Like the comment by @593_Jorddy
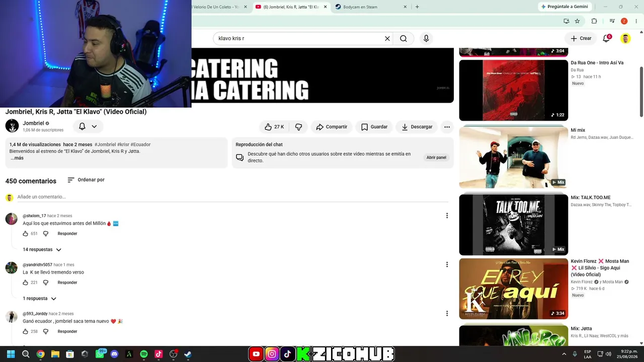 (x=26, y=331)
